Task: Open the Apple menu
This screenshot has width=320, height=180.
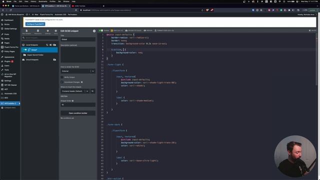Action: (3, 1)
